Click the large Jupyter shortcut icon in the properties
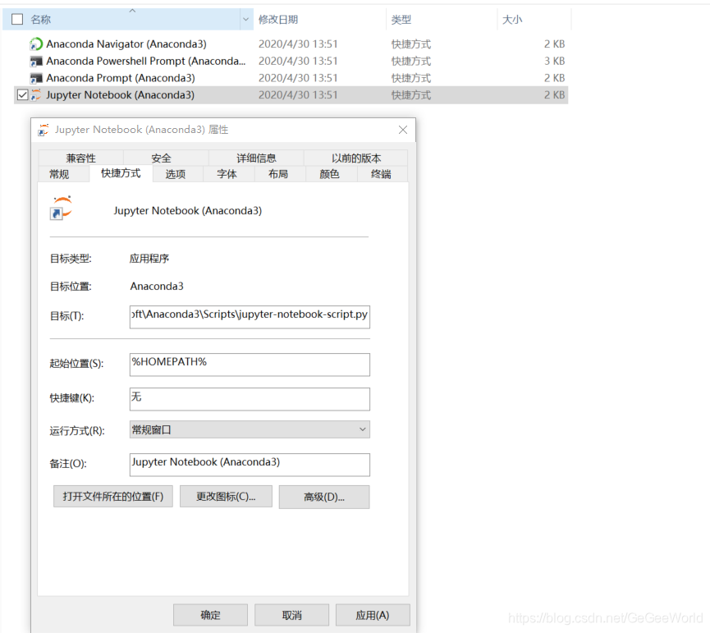Viewport: 710px width, 633px height. coord(62,209)
